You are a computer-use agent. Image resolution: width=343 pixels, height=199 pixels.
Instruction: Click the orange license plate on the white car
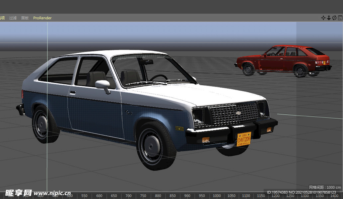point(244,139)
